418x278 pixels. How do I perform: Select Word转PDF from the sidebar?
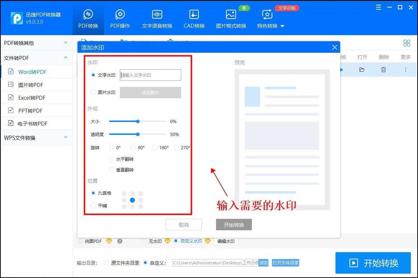[x=33, y=71]
